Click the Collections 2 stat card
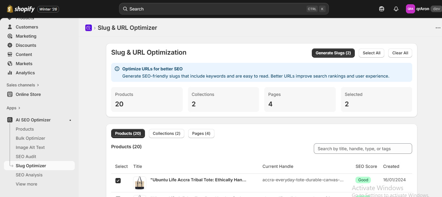The width and height of the screenshot is (442, 197). pyautogui.click(x=223, y=99)
